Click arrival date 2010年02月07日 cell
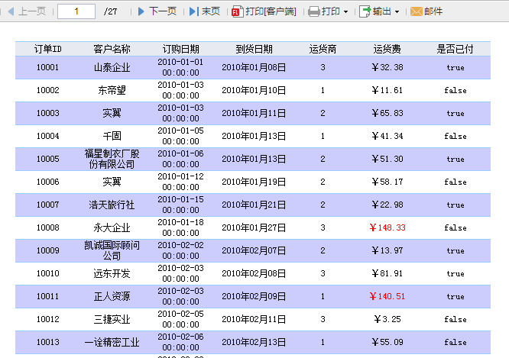Viewport: 509px width, 358px height. click(254, 250)
